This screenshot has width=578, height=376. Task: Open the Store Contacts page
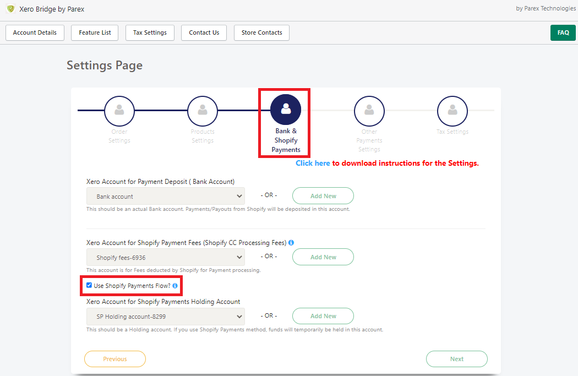(x=261, y=32)
